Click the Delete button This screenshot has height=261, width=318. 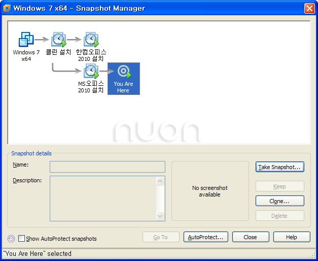pos(280,215)
